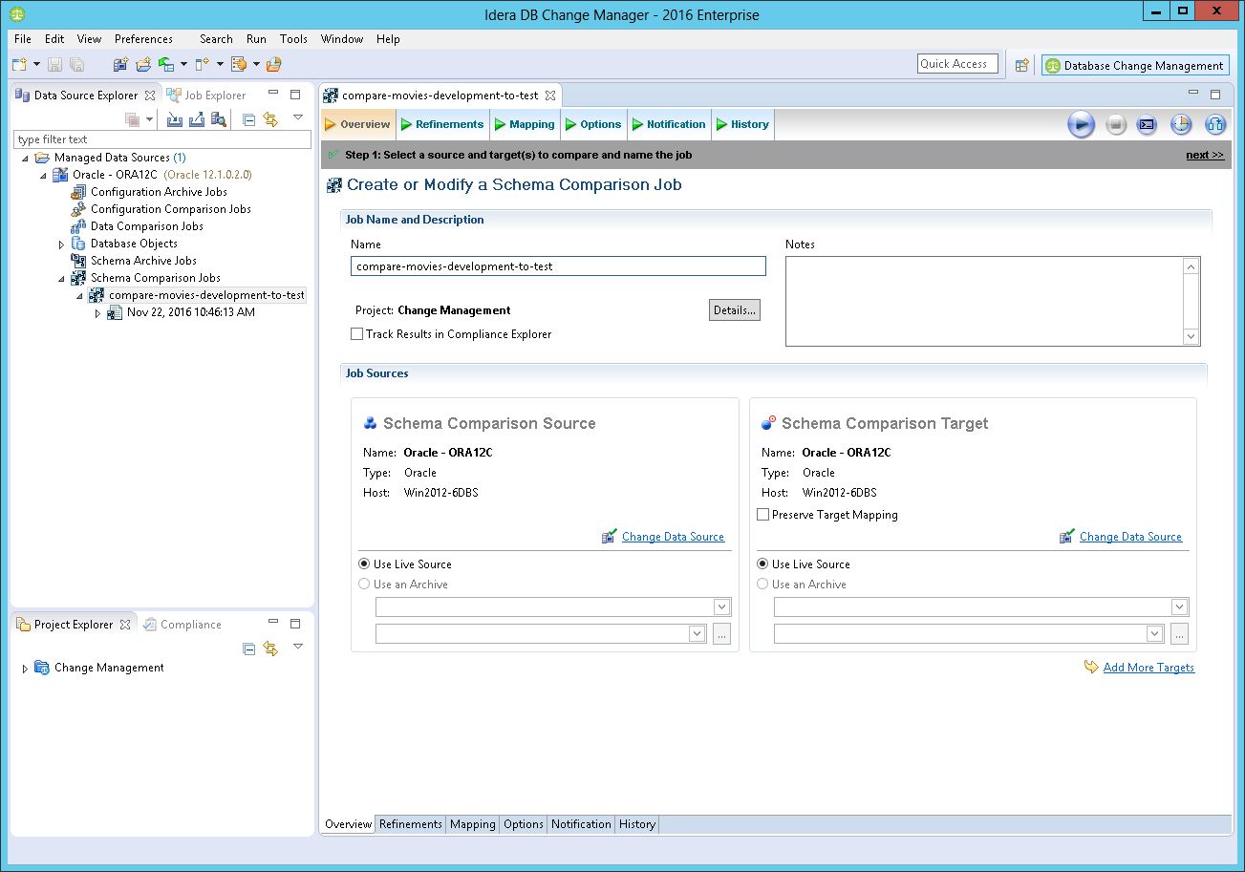
Task: Expand Change Management in Project Explorer
Action: click(25, 669)
